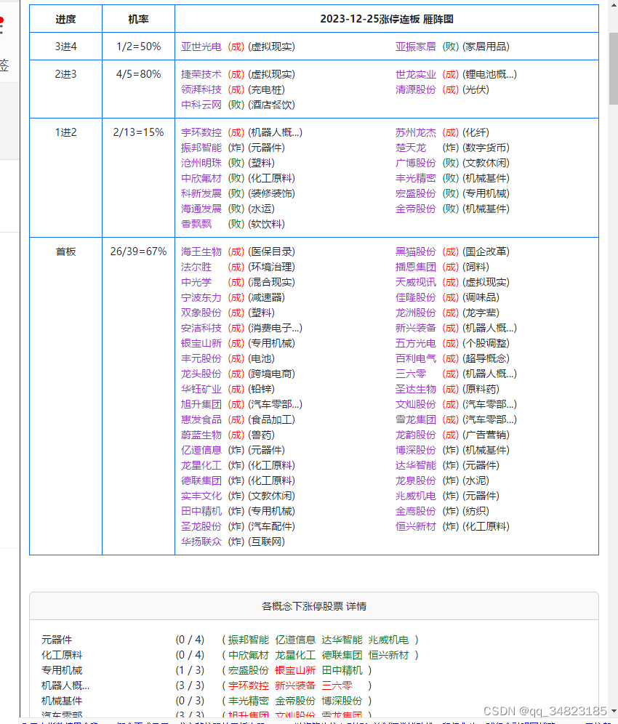This screenshot has width=618, height=724.
Task: Select the 文灿股份 link in 首板 row
Action: tap(415, 404)
